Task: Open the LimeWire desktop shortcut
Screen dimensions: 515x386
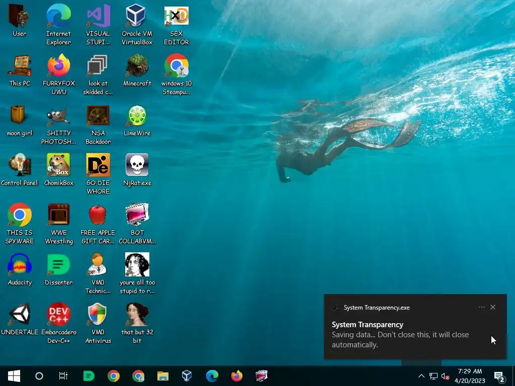Action: click(x=137, y=121)
